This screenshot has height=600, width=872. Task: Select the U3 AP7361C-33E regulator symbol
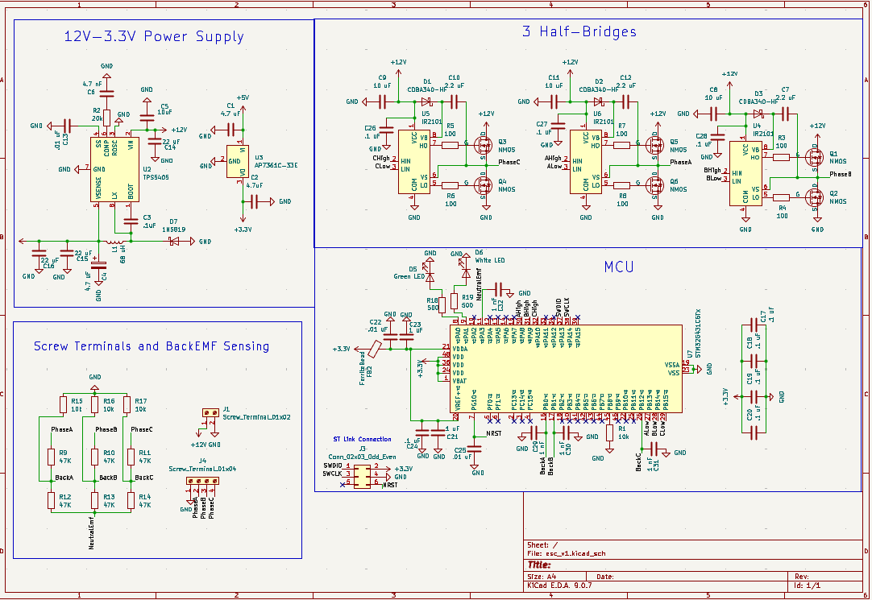click(x=238, y=162)
